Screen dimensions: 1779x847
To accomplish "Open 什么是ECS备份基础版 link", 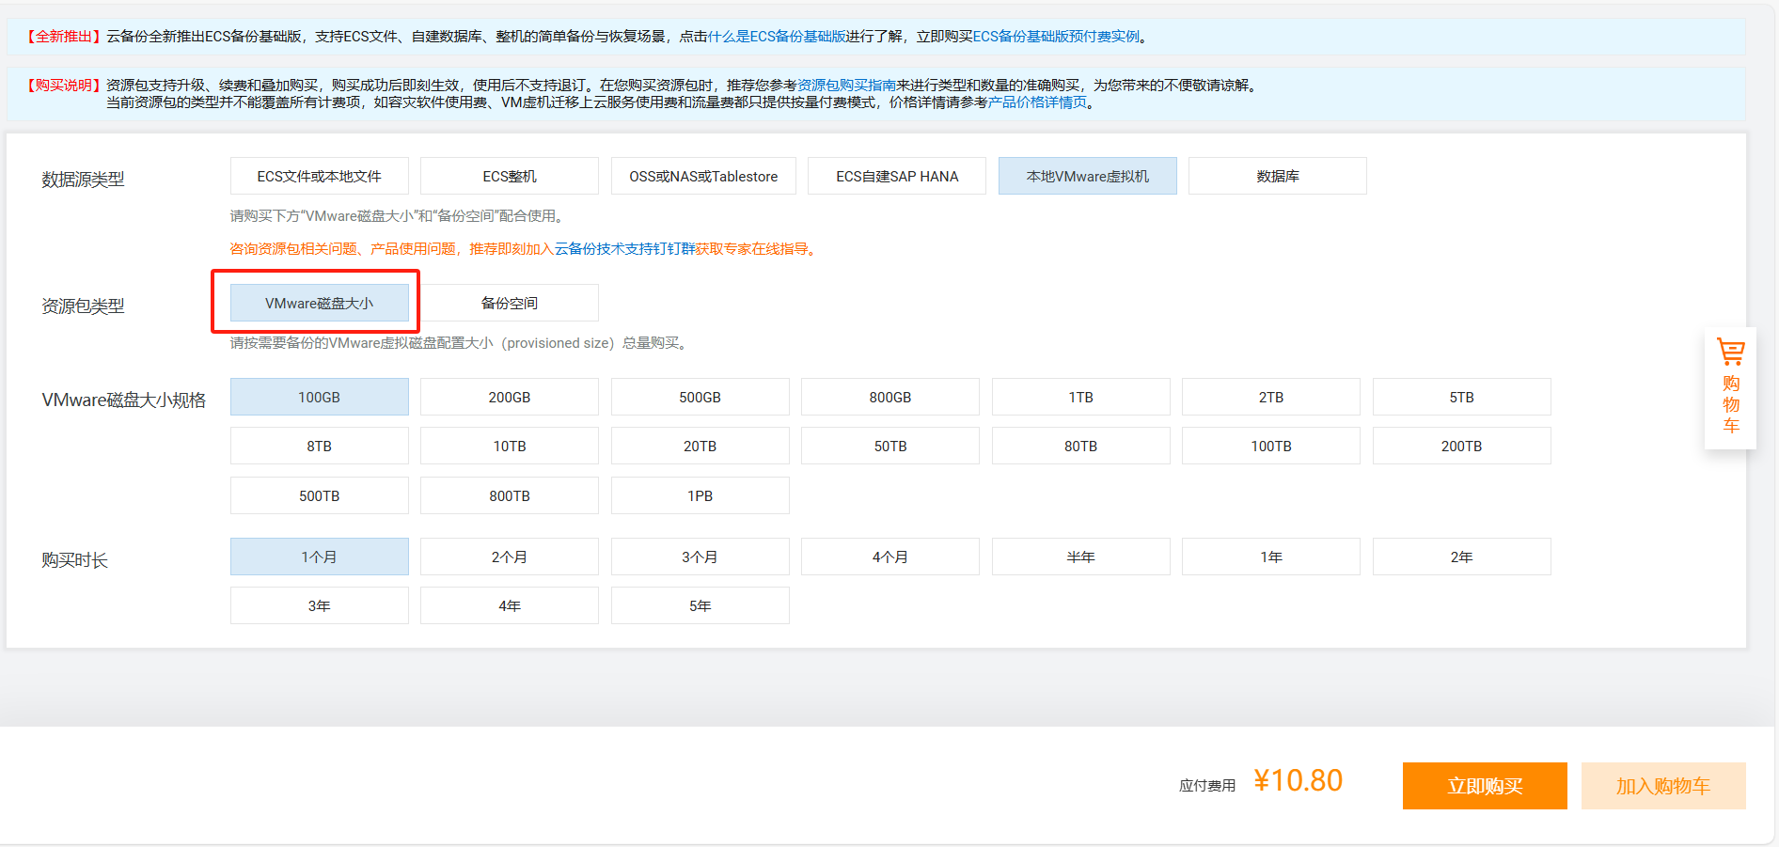I will click(x=777, y=37).
